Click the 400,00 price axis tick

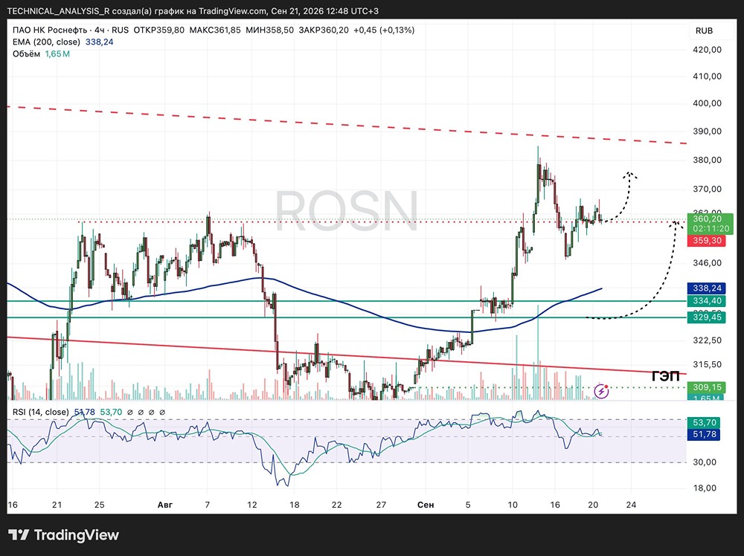click(x=707, y=103)
